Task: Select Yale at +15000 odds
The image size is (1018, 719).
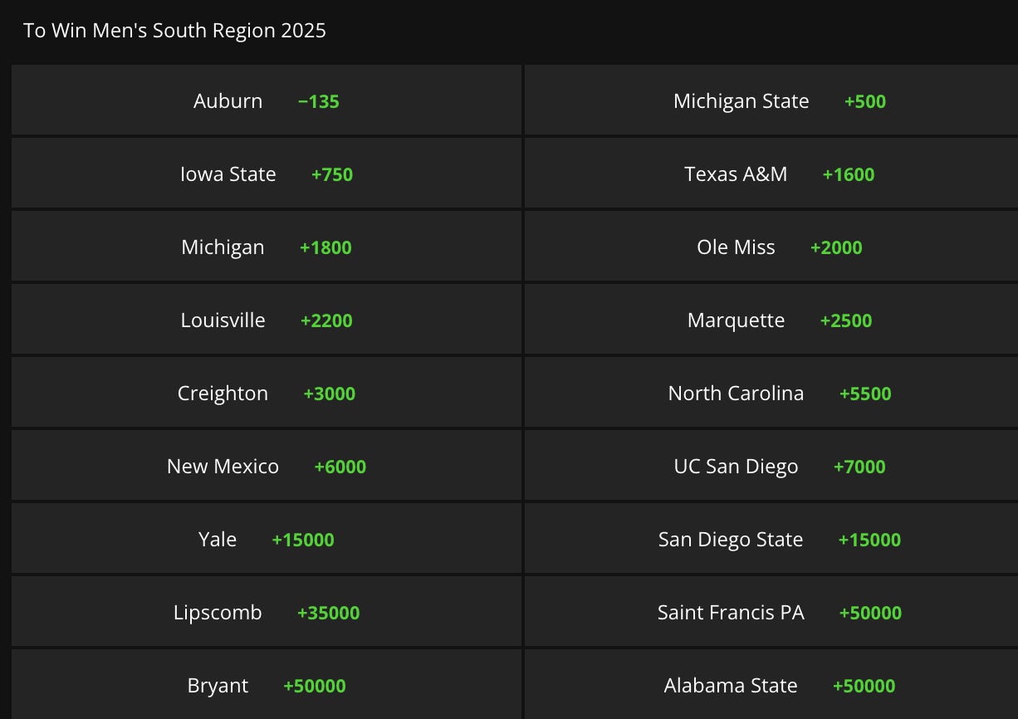Action: point(267,540)
